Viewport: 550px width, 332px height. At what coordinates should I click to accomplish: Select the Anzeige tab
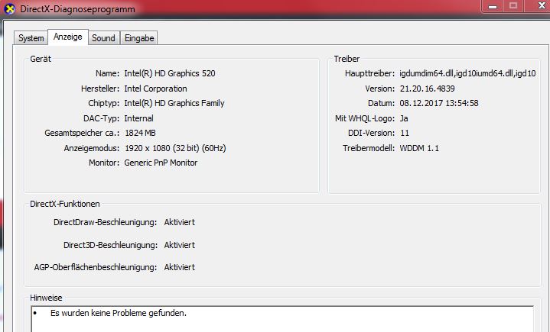(67, 37)
